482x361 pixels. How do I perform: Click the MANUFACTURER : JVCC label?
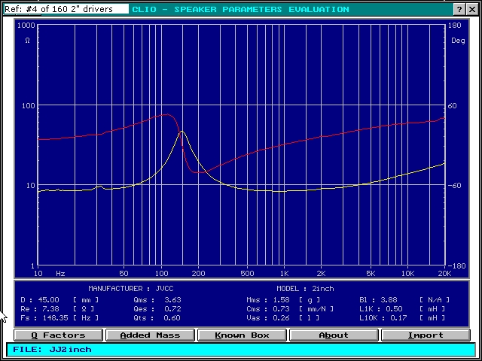click(x=131, y=289)
